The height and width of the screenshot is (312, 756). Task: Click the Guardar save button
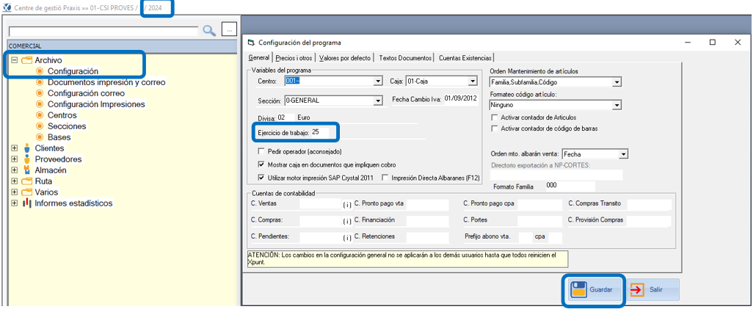pos(595,290)
